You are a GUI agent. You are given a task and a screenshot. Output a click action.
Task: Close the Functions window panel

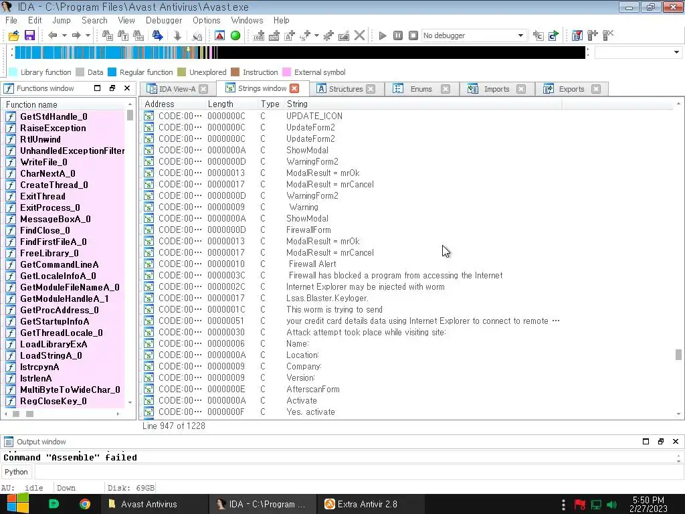(127, 88)
